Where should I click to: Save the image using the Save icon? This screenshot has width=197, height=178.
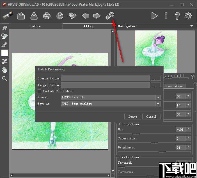click(x=34, y=16)
